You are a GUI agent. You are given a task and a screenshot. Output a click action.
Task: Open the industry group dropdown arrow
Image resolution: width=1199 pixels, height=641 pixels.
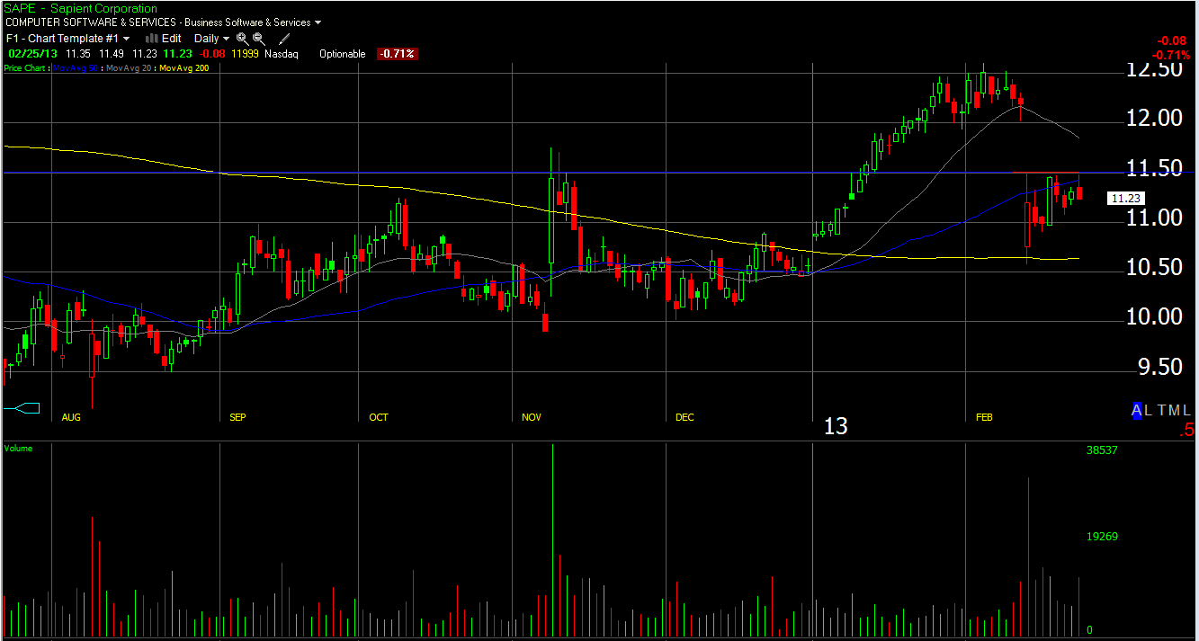pos(318,22)
